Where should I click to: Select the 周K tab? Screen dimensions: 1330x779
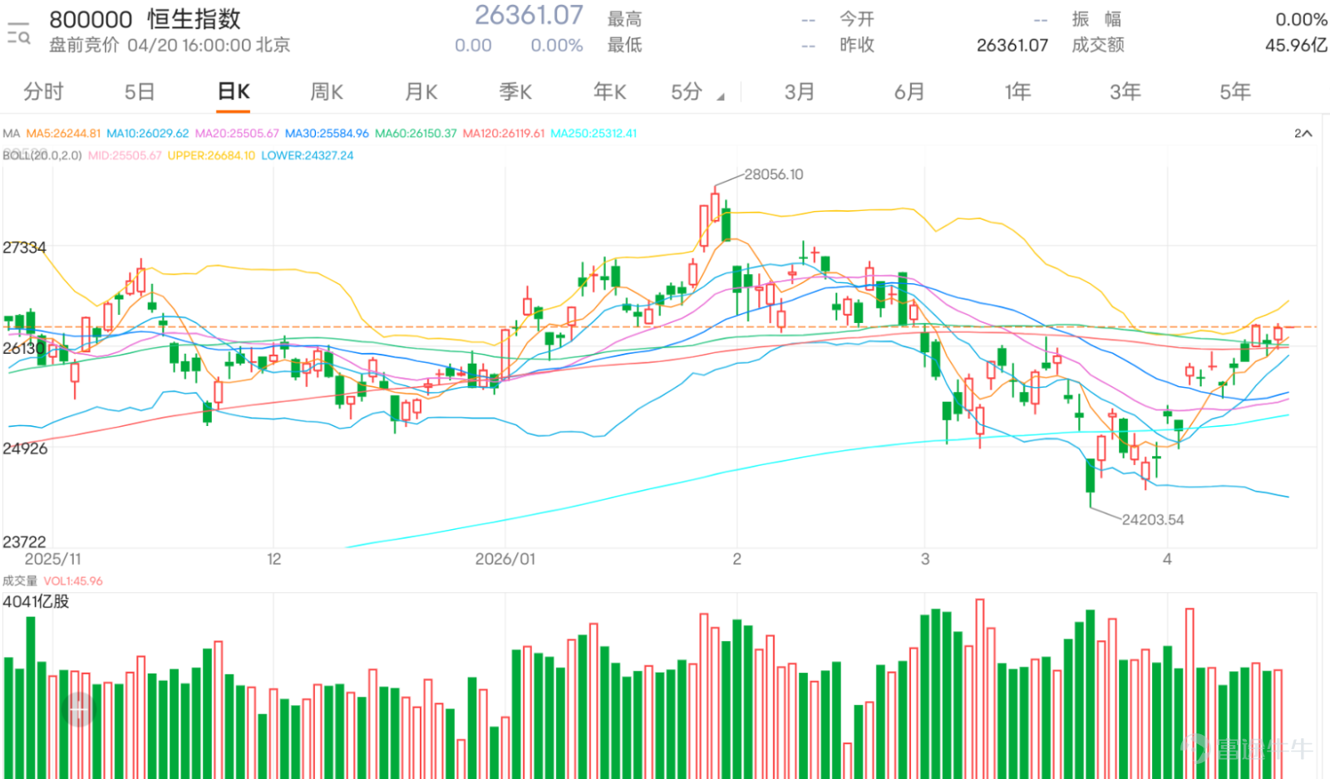(x=327, y=92)
